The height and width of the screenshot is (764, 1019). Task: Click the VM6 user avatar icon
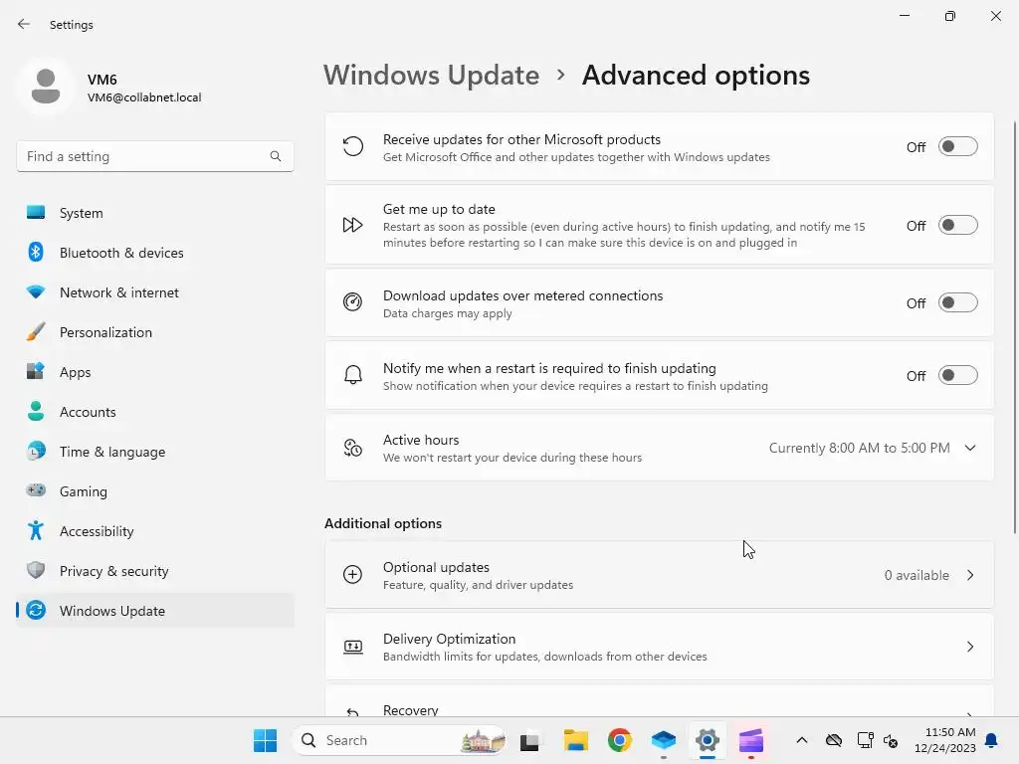pos(46,87)
